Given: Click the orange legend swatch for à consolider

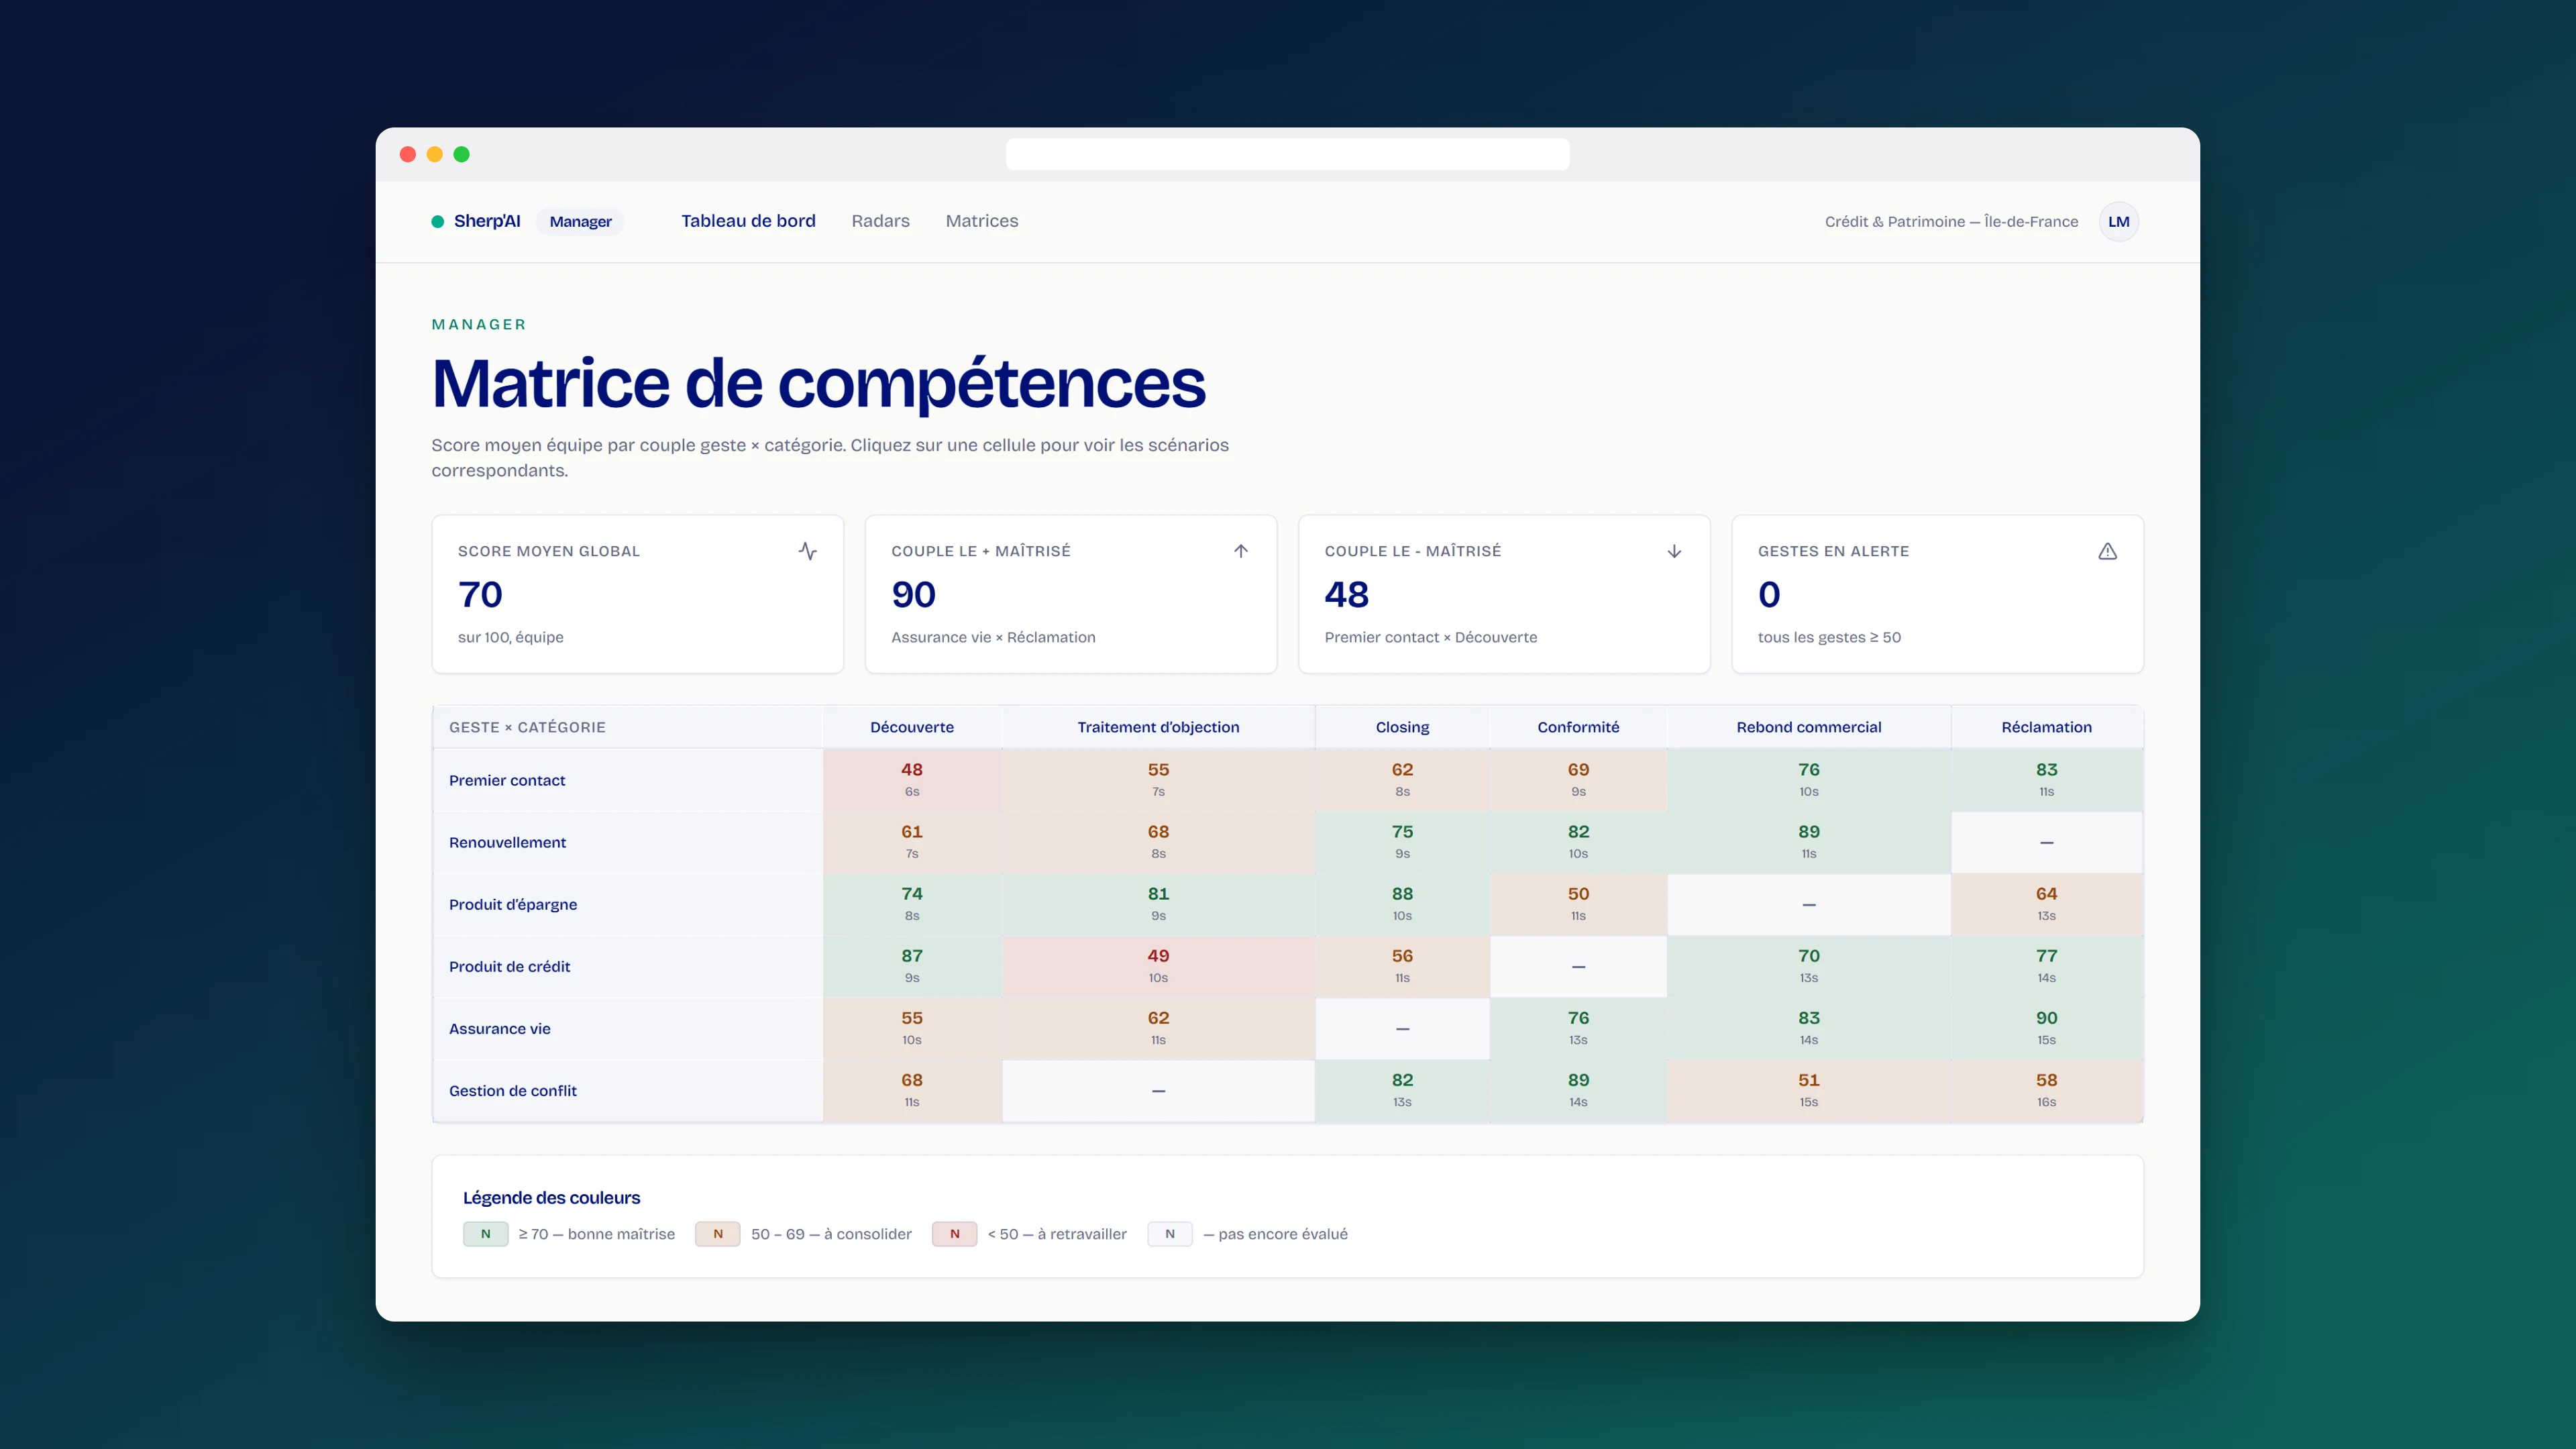Looking at the screenshot, I should click(x=717, y=1233).
